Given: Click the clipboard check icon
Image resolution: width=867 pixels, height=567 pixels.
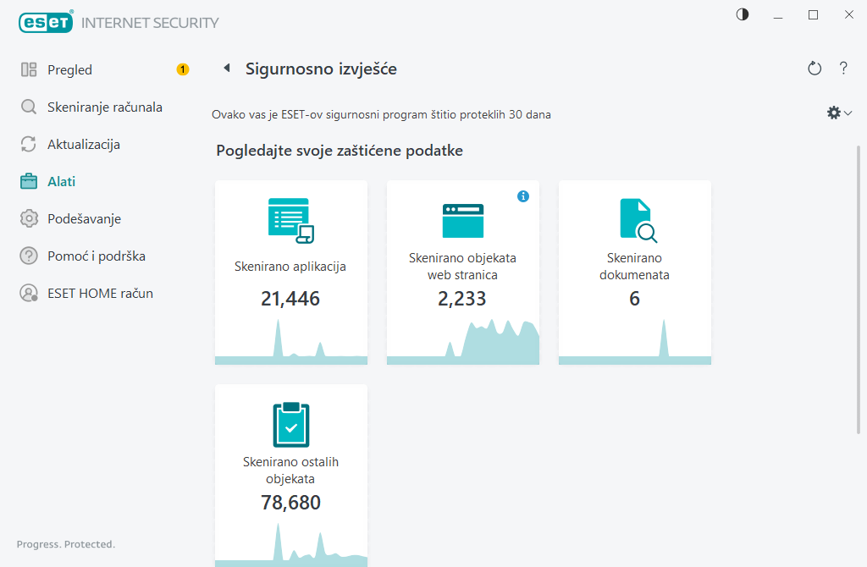Looking at the screenshot, I should pos(291,425).
